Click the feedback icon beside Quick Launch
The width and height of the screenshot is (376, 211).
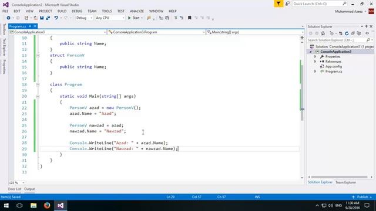click(x=287, y=4)
